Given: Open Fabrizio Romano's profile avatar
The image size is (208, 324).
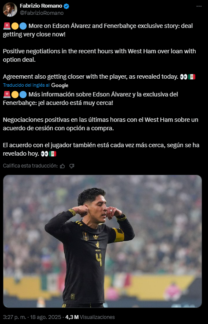Looking at the screenshot, I should 10,9.
